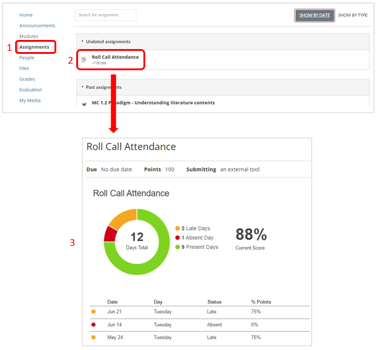Select the Jun 14 date cell
377x350 pixels.
point(114,325)
